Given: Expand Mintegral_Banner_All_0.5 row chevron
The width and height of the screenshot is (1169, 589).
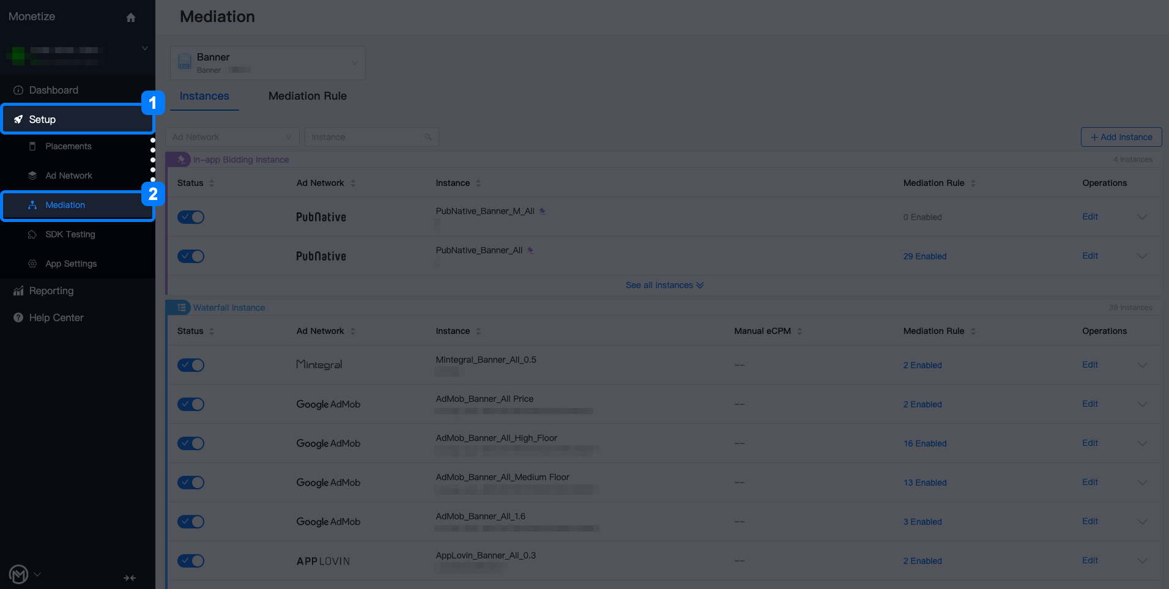Looking at the screenshot, I should pyautogui.click(x=1142, y=365).
